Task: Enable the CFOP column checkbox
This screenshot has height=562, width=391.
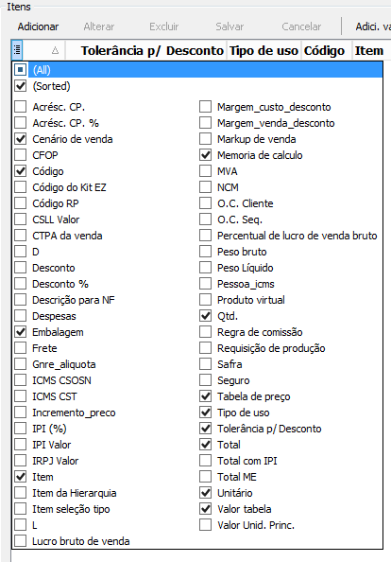Action: (x=21, y=155)
